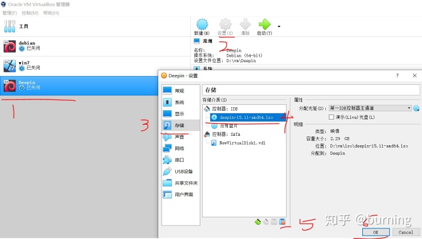Open the 系统 category in settings
The height and width of the screenshot is (239, 422).
[181, 102]
